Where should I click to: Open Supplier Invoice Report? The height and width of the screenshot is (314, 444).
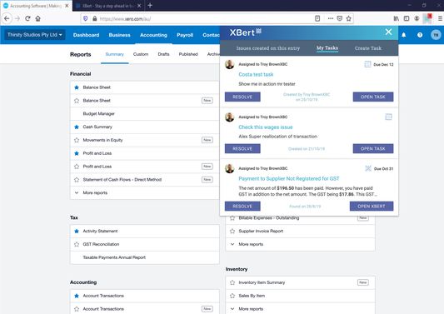pyautogui.click(x=261, y=231)
